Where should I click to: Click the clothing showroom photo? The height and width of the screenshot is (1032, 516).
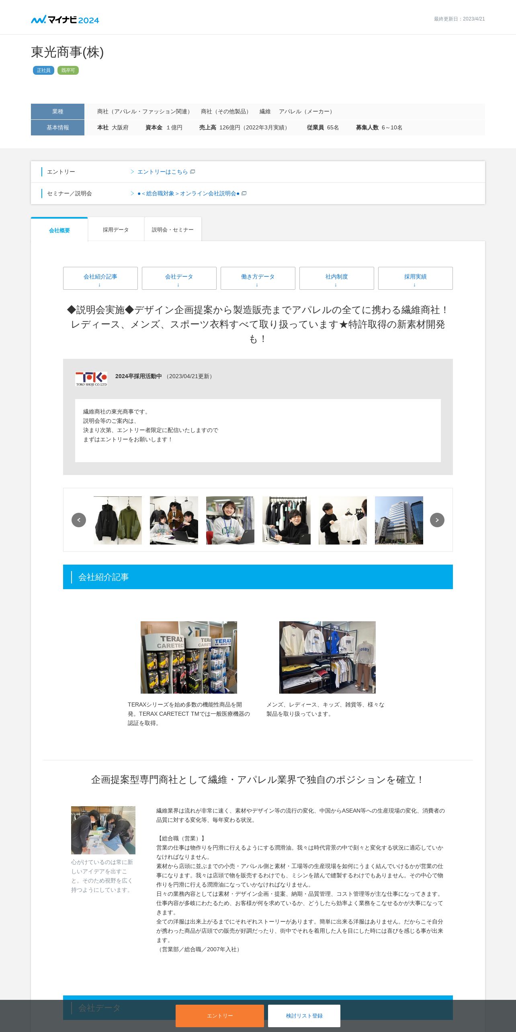[328, 657]
